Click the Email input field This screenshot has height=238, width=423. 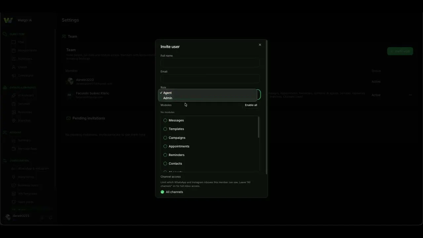point(210,79)
